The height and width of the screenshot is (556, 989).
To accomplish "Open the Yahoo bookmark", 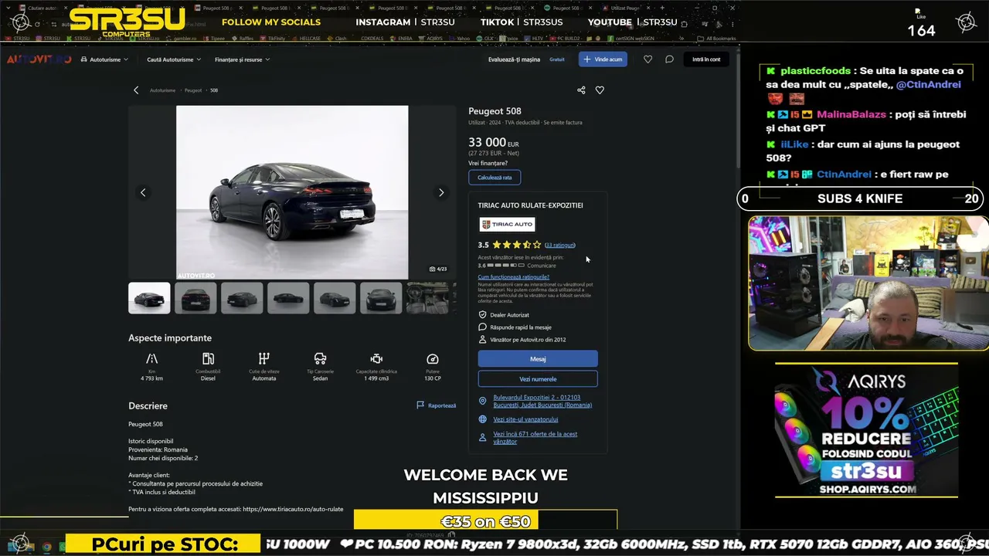I will (x=460, y=38).
